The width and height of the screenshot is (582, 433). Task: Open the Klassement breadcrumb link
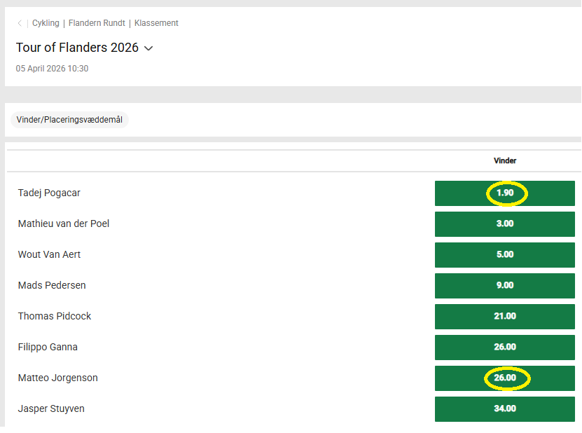coord(156,23)
